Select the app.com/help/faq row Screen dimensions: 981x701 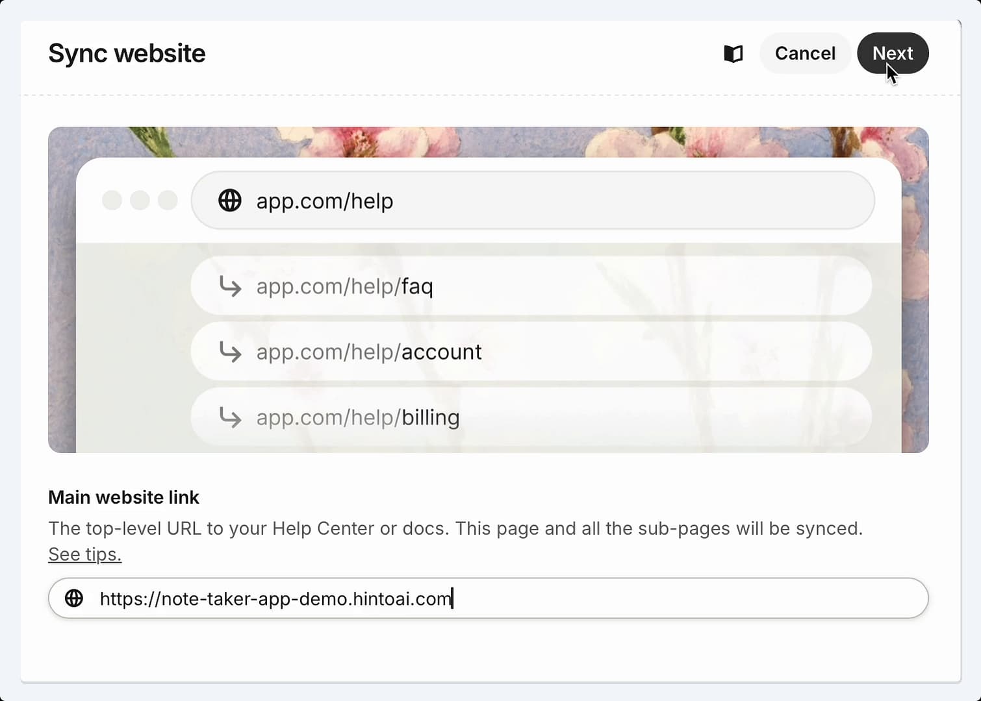click(531, 286)
